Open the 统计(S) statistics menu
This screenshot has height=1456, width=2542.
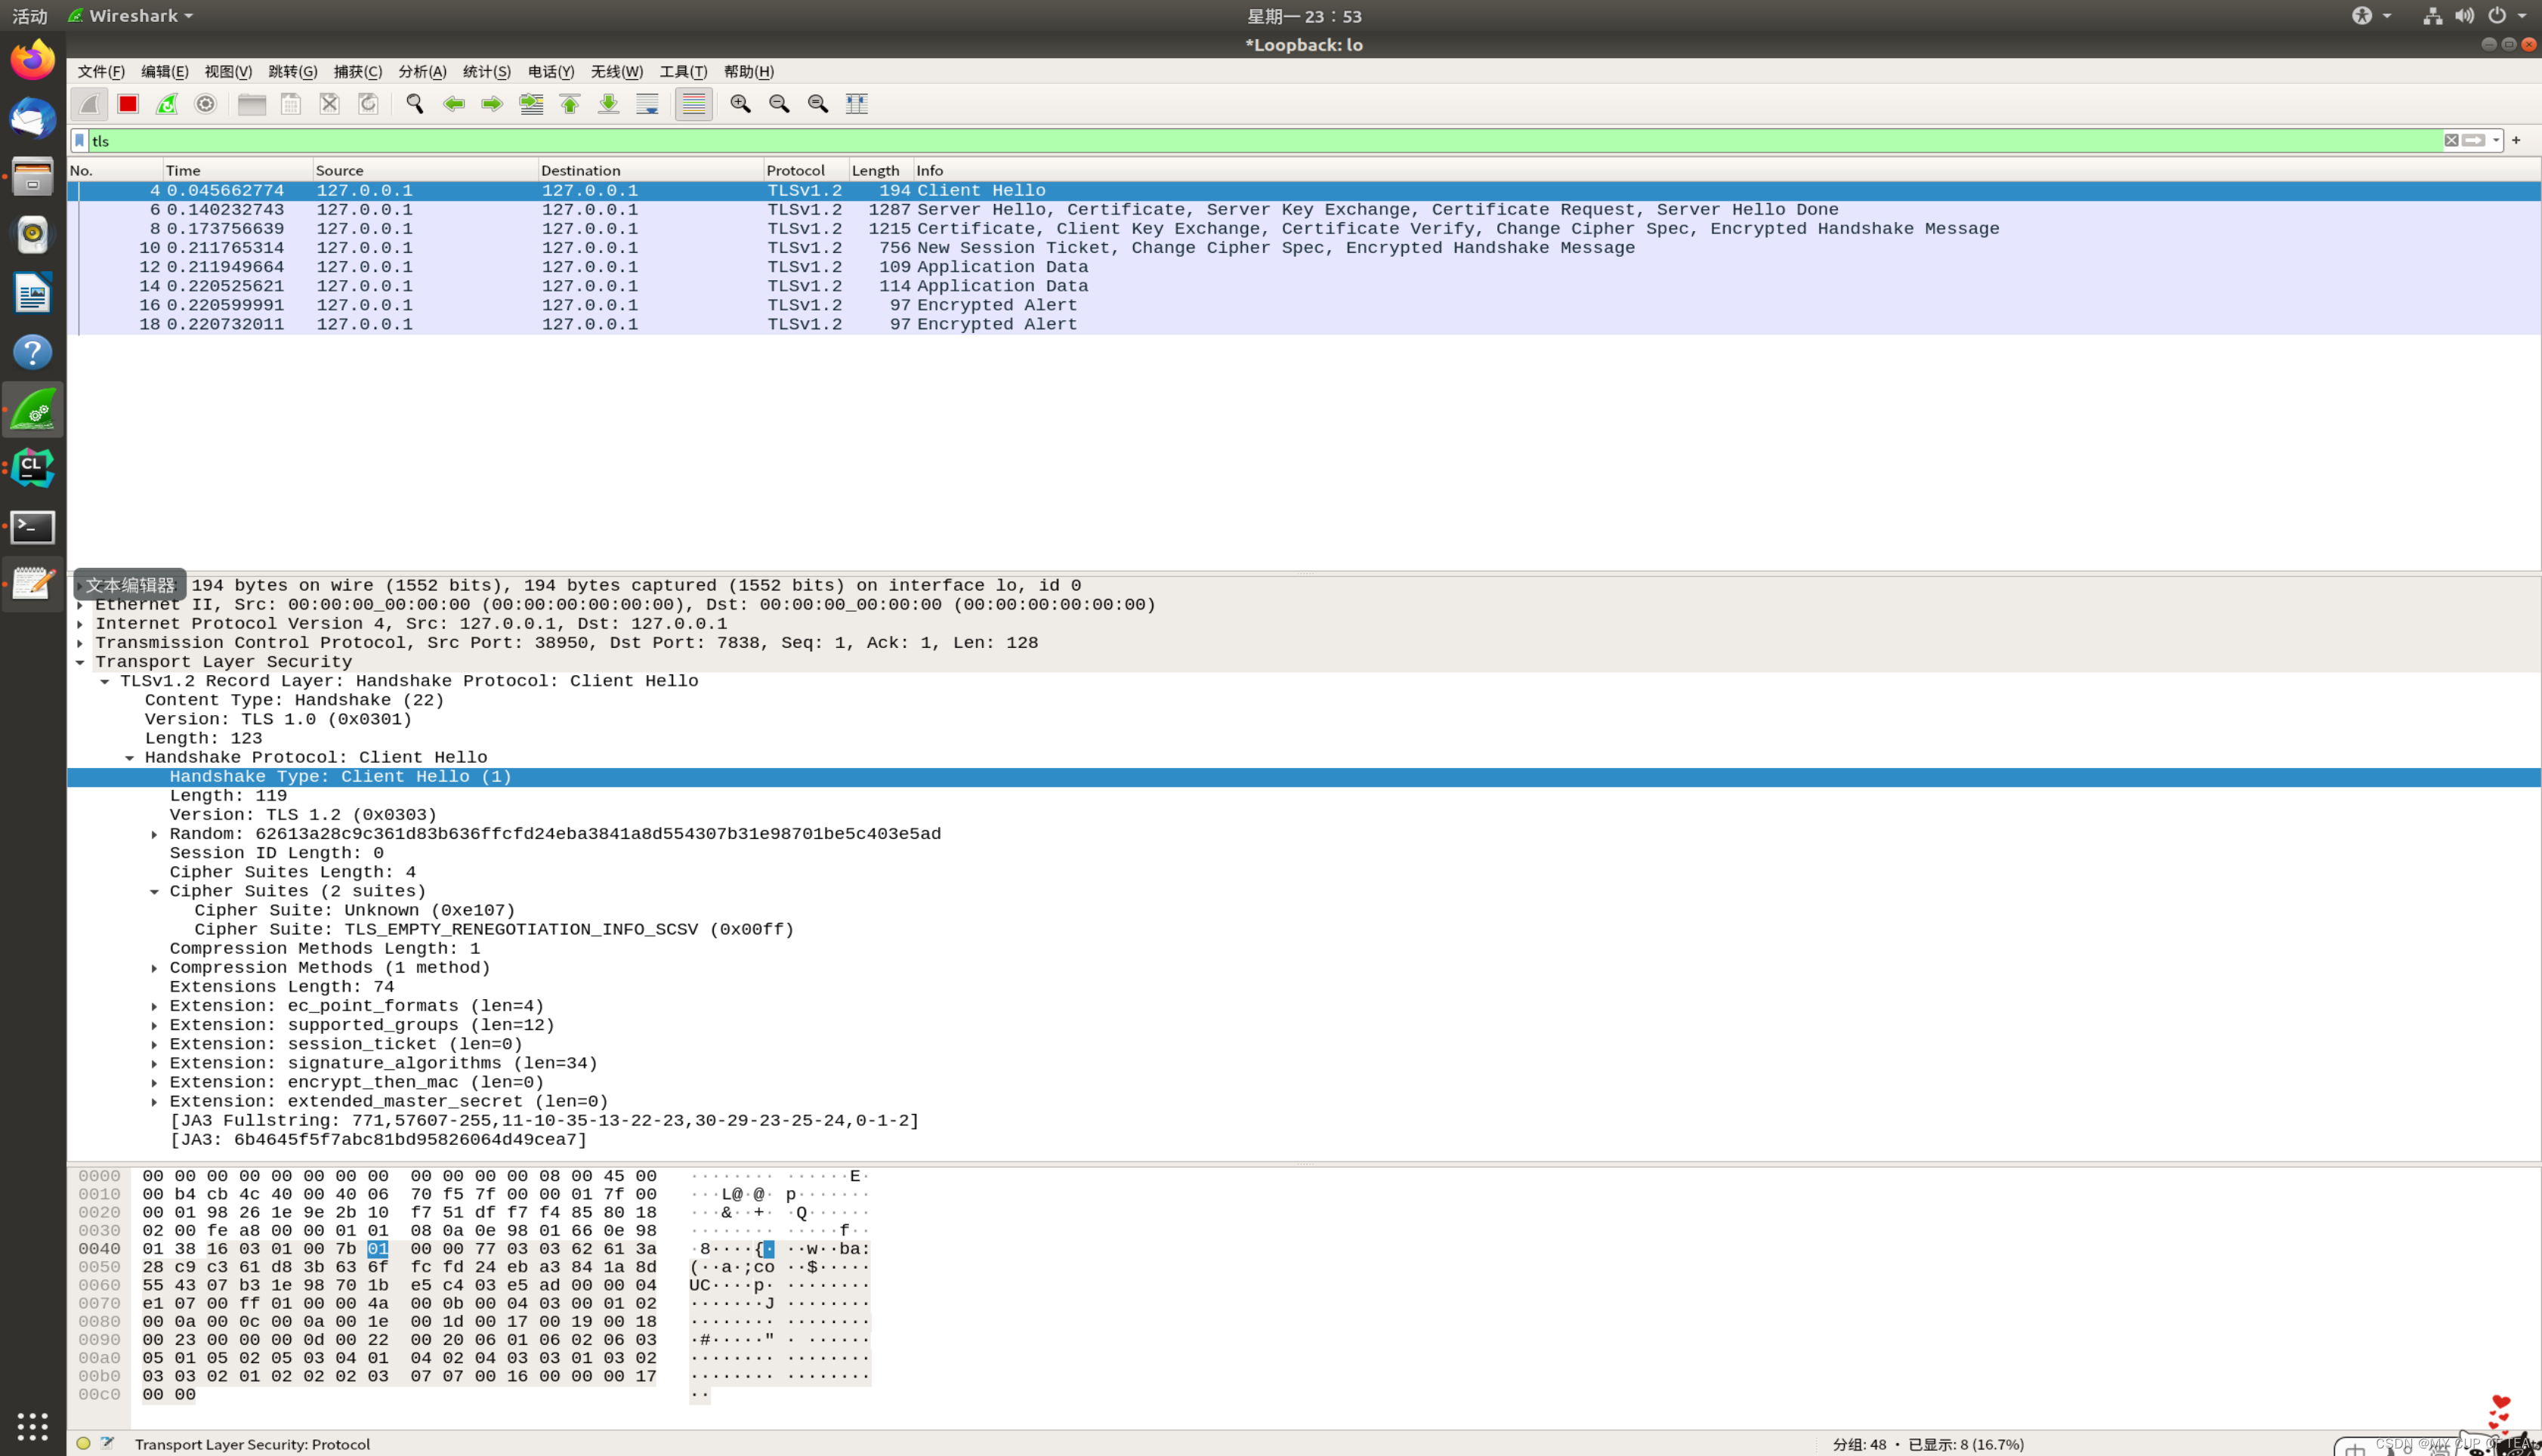click(x=486, y=72)
